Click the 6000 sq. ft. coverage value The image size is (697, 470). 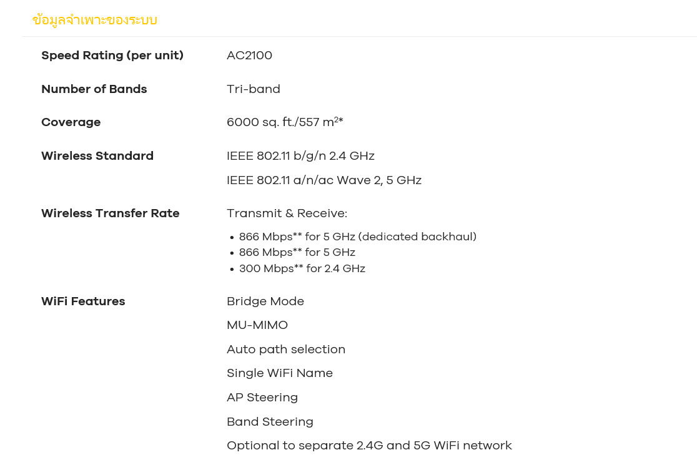coord(285,122)
